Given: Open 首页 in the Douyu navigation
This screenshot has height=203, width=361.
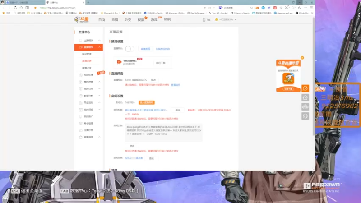Looking at the screenshot, I should tap(102, 20).
